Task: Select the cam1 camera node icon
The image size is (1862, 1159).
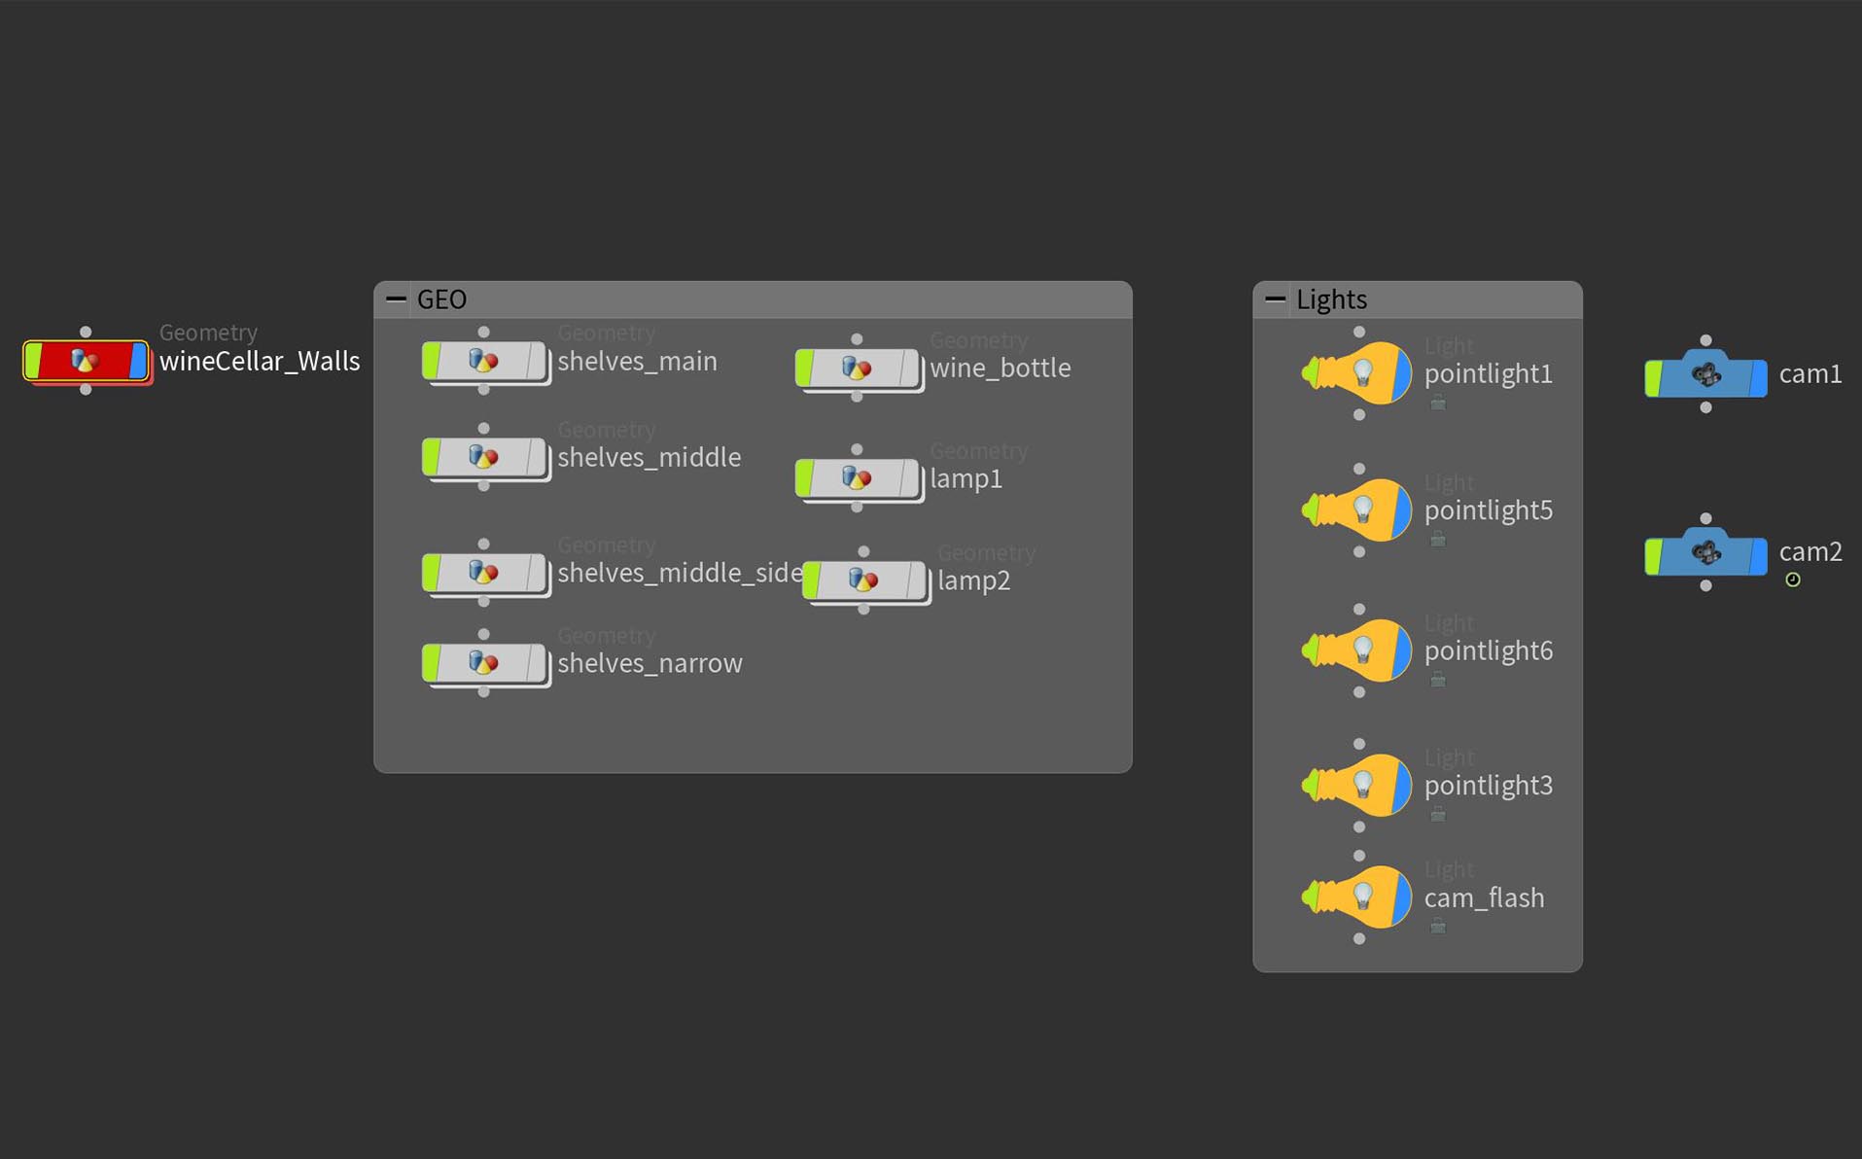Action: [1705, 375]
